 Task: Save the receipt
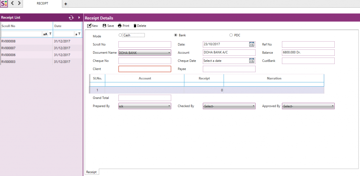[108, 26]
